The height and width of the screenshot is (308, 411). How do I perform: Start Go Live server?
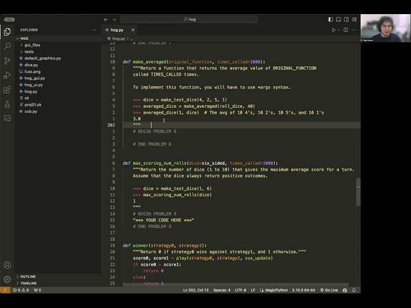(x=329, y=290)
